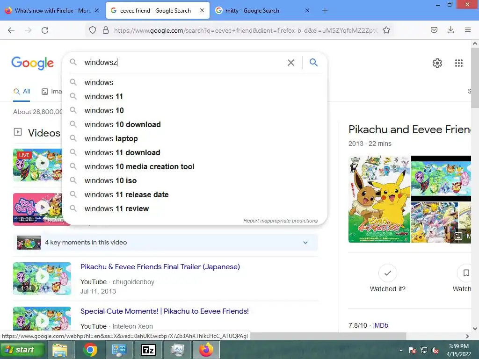The height and width of the screenshot is (359, 479).
Task: Reload the page with the refresh icon
Action: 45,30
